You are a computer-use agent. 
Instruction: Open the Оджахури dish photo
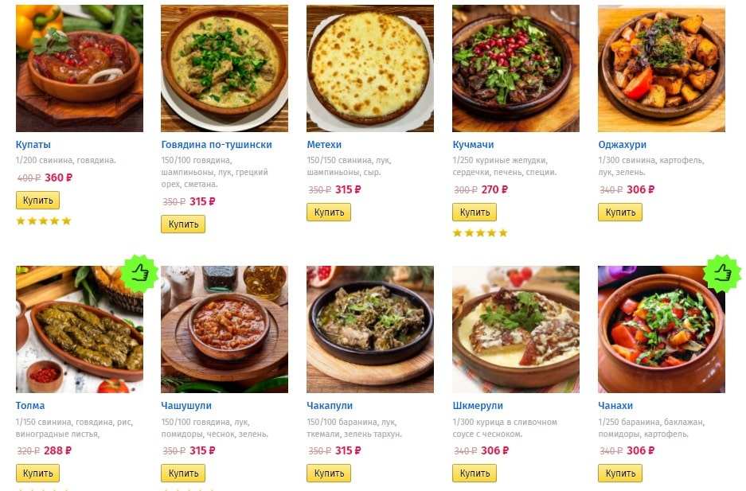click(x=662, y=68)
